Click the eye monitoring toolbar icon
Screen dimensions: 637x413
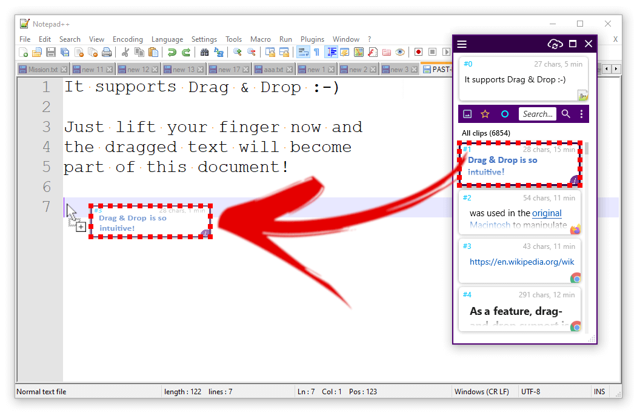400,52
